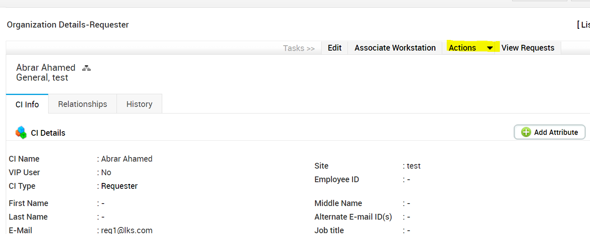Click the req1@lks.com e-mail value
This screenshot has height=234, width=590.
click(127, 230)
